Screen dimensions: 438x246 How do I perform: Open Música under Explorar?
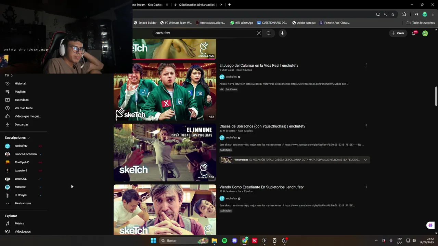19,223
